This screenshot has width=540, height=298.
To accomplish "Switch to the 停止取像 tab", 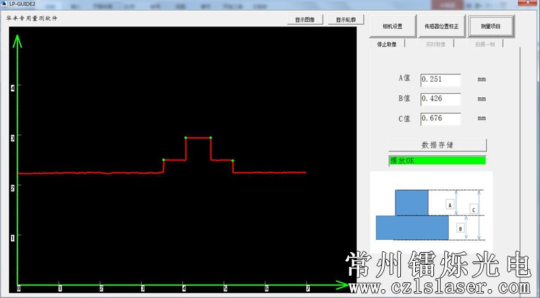I will (387, 44).
